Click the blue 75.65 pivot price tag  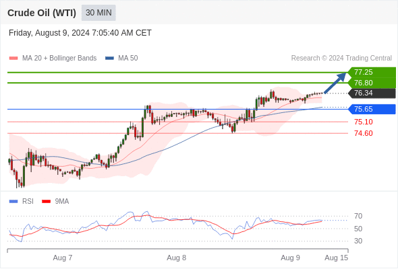click(x=372, y=109)
